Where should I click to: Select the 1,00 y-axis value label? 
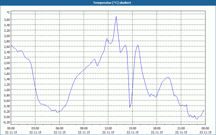click(7, 90)
